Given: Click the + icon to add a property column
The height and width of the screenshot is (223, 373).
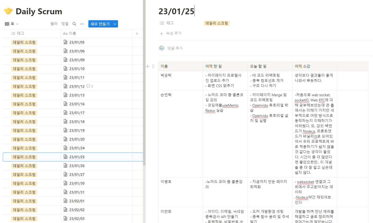Looking at the screenshot, I should (137, 33).
